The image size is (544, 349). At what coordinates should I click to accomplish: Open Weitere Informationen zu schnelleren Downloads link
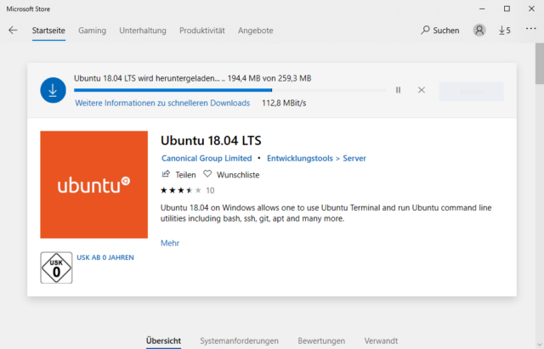tap(162, 104)
